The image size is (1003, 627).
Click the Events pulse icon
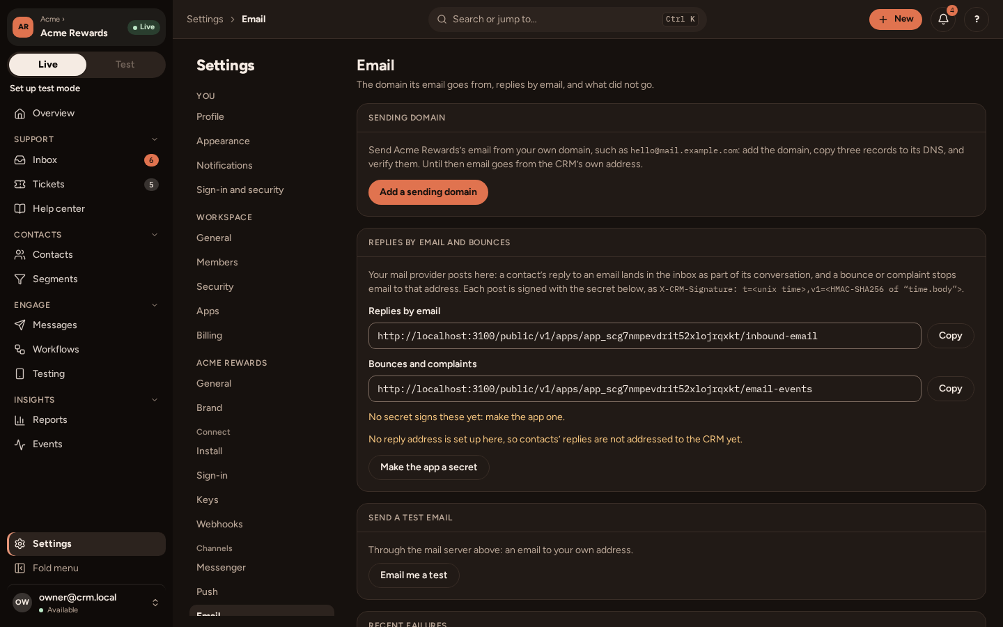click(x=20, y=444)
